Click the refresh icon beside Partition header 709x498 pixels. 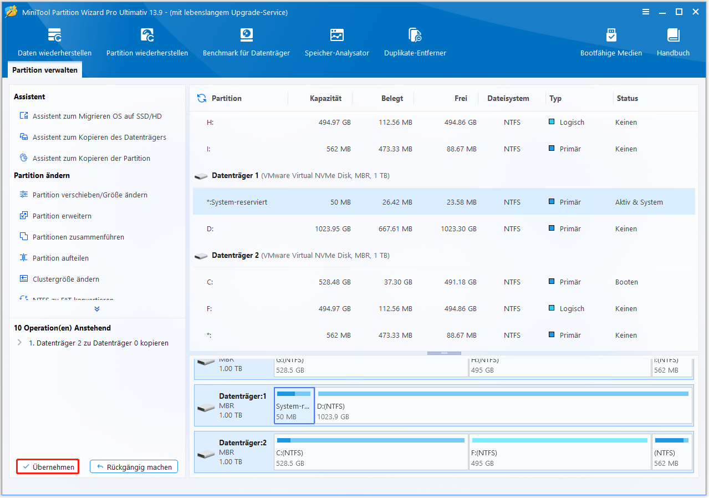pos(202,98)
